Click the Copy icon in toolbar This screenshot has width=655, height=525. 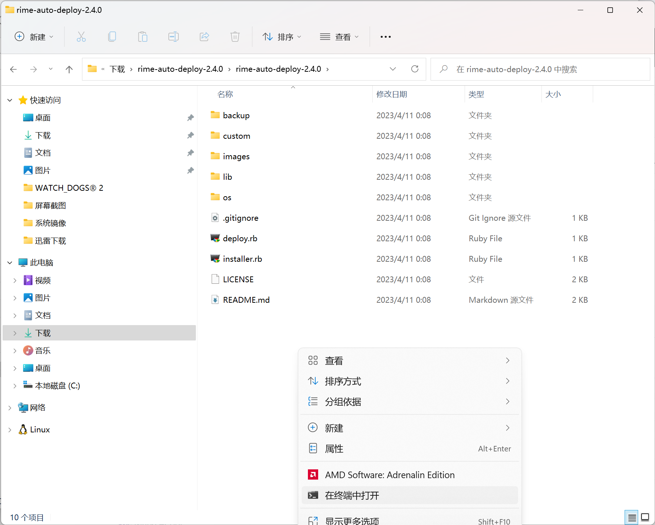(x=112, y=37)
